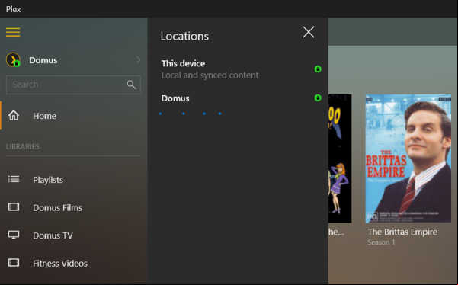Click The Brittas Empire title
458x285 pixels.
(402, 232)
